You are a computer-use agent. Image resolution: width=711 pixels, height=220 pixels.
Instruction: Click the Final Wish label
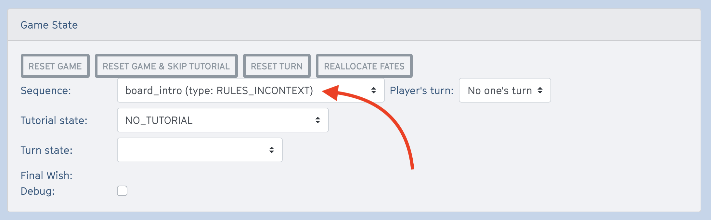[46, 176]
